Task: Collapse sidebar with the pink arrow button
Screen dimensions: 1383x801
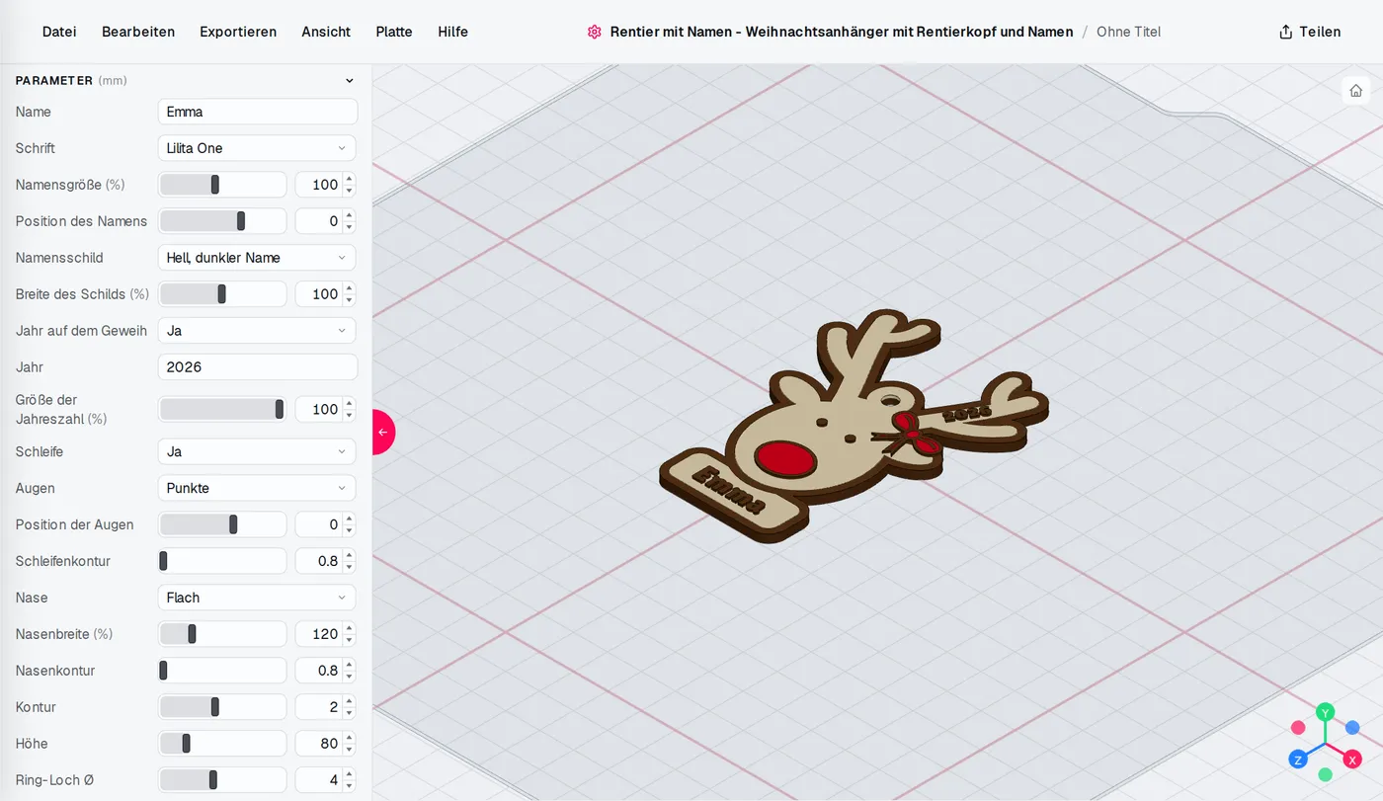Action: (x=383, y=433)
